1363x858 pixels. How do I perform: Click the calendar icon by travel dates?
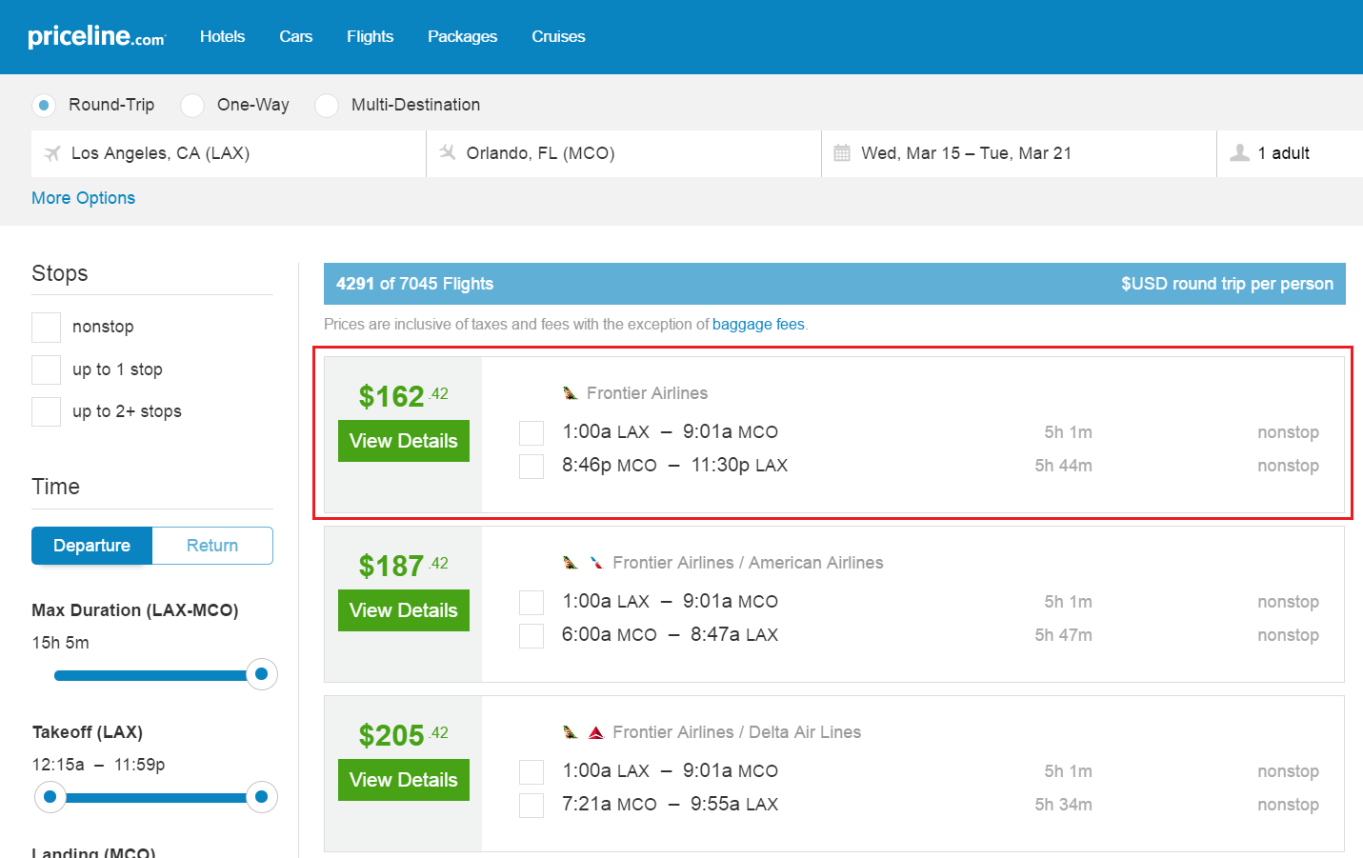click(842, 153)
